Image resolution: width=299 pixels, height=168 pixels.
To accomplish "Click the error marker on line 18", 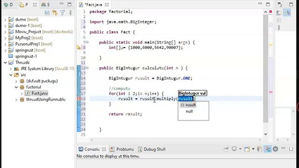I will pyautogui.click(x=78, y=98).
